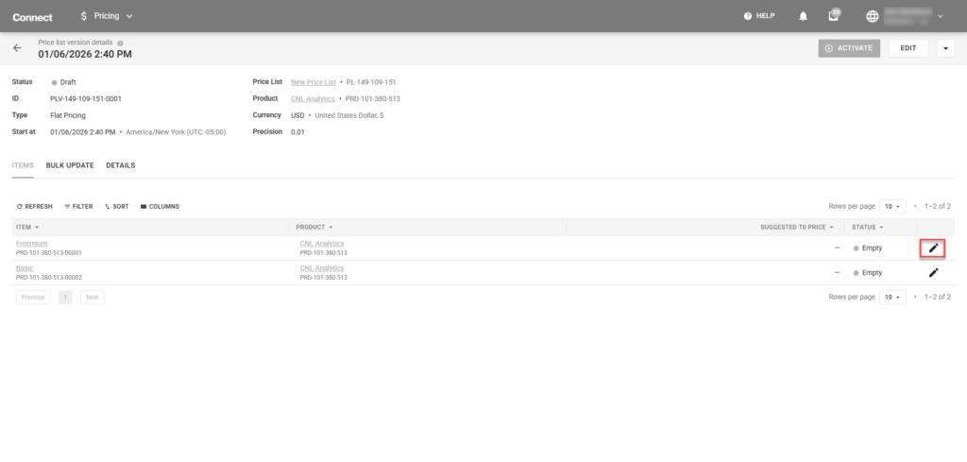Sort by the Item column header
The height and width of the screenshot is (462, 967).
point(27,227)
